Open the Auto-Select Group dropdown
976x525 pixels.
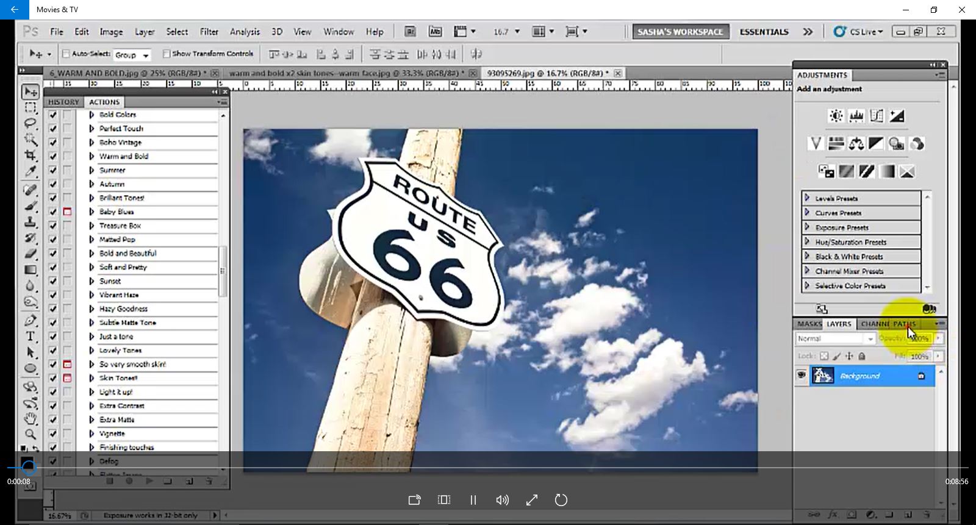click(132, 55)
